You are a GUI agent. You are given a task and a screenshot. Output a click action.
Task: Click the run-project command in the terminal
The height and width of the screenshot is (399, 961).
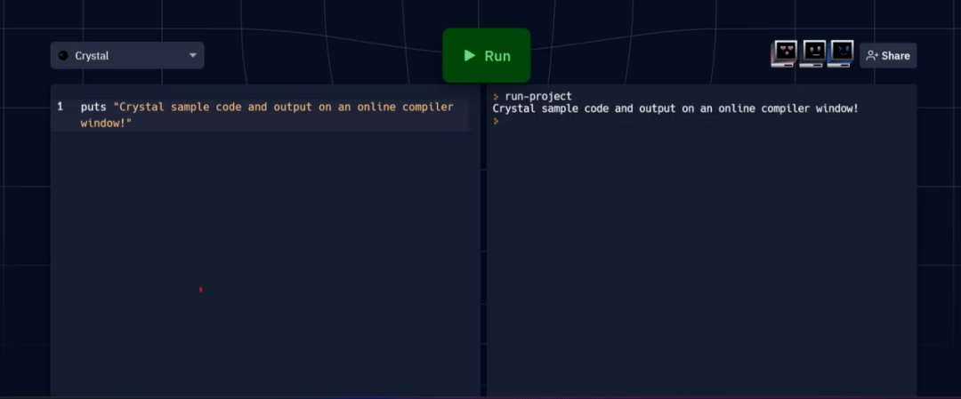[x=538, y=97]
